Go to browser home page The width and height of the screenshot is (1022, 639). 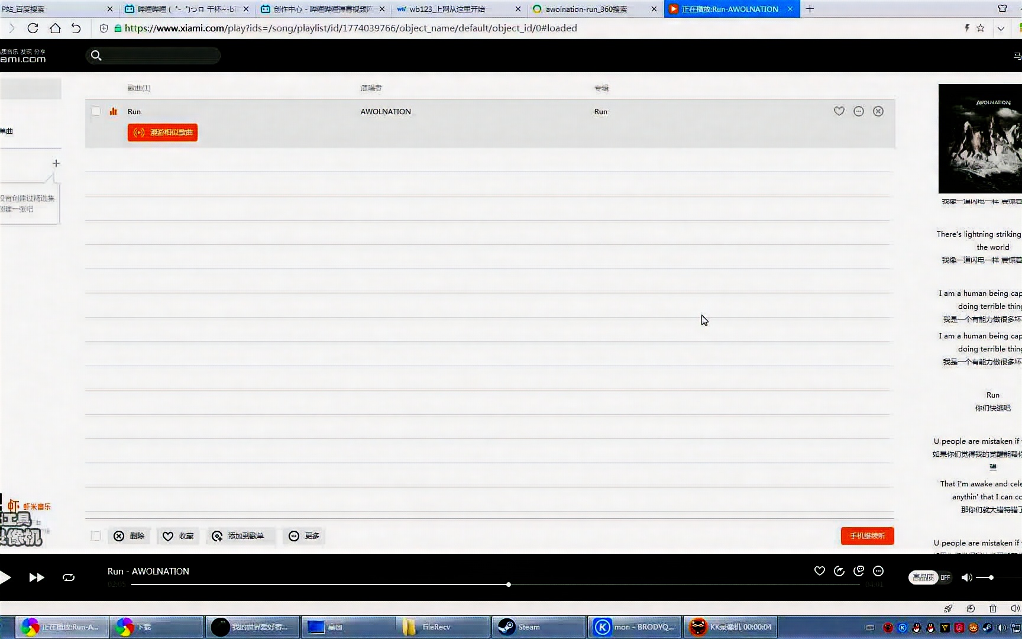tap(55, 28)
